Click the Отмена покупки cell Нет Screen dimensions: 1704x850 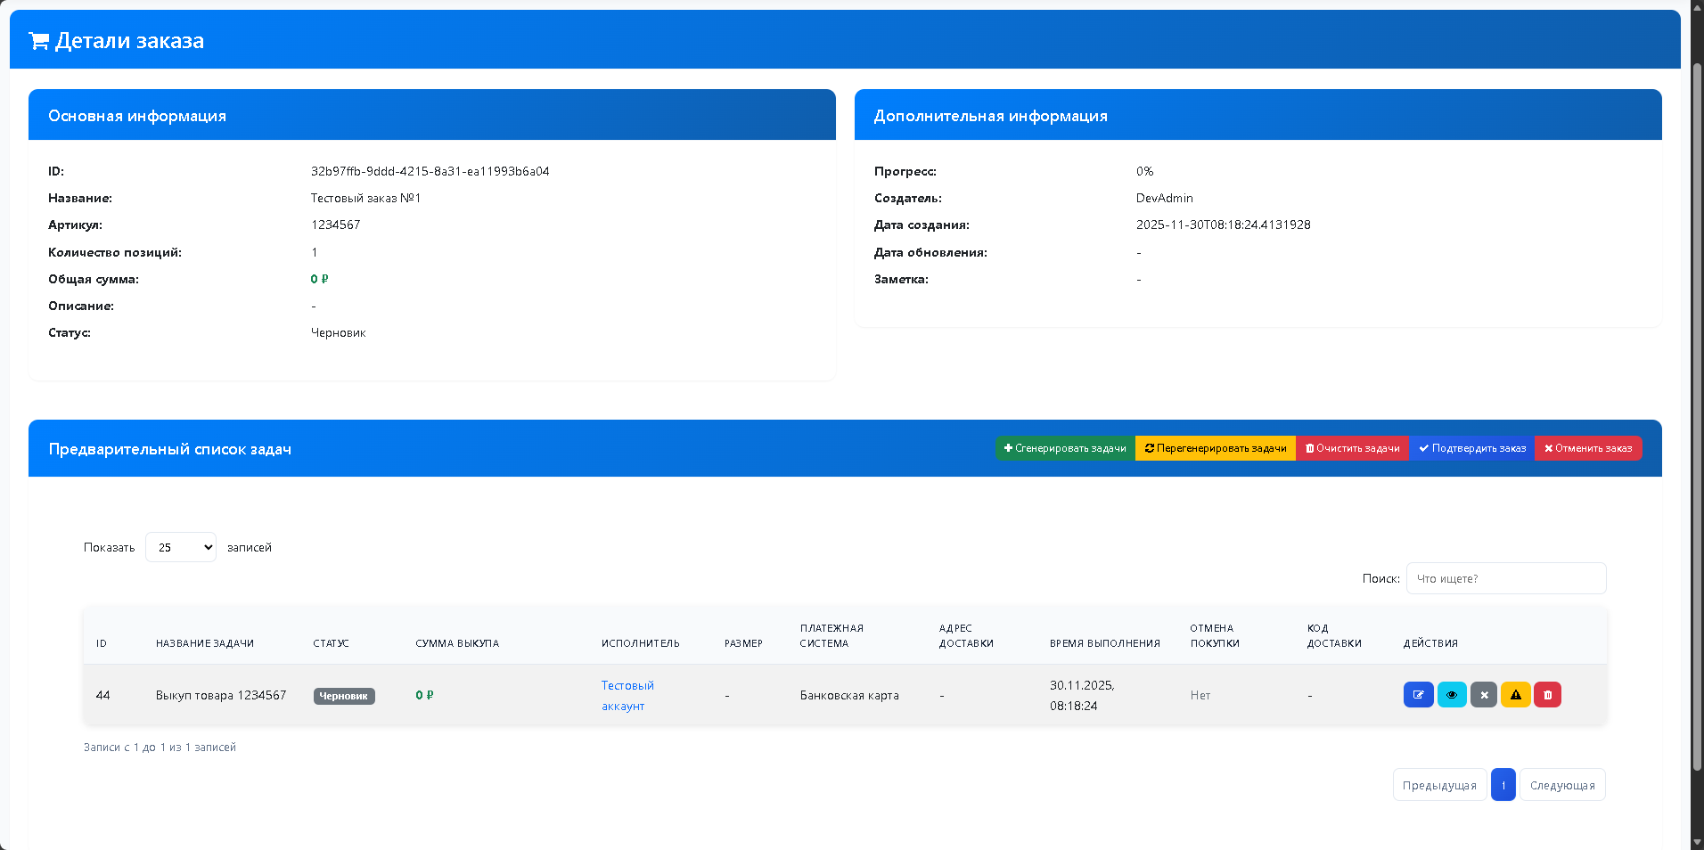point(1200,695)
